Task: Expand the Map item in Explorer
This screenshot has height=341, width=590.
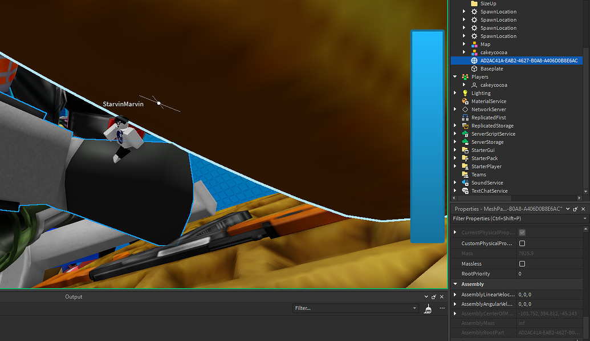Action: coord(463,44)
